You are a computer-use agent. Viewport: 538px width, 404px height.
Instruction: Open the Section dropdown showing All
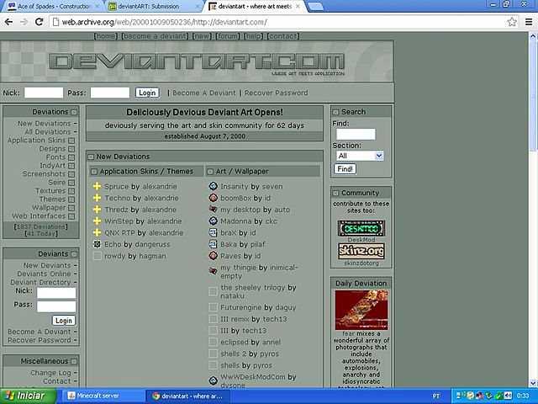tap(360, 156)
